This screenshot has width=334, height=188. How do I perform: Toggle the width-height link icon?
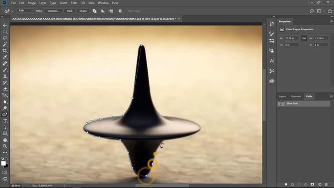point(304,38)
